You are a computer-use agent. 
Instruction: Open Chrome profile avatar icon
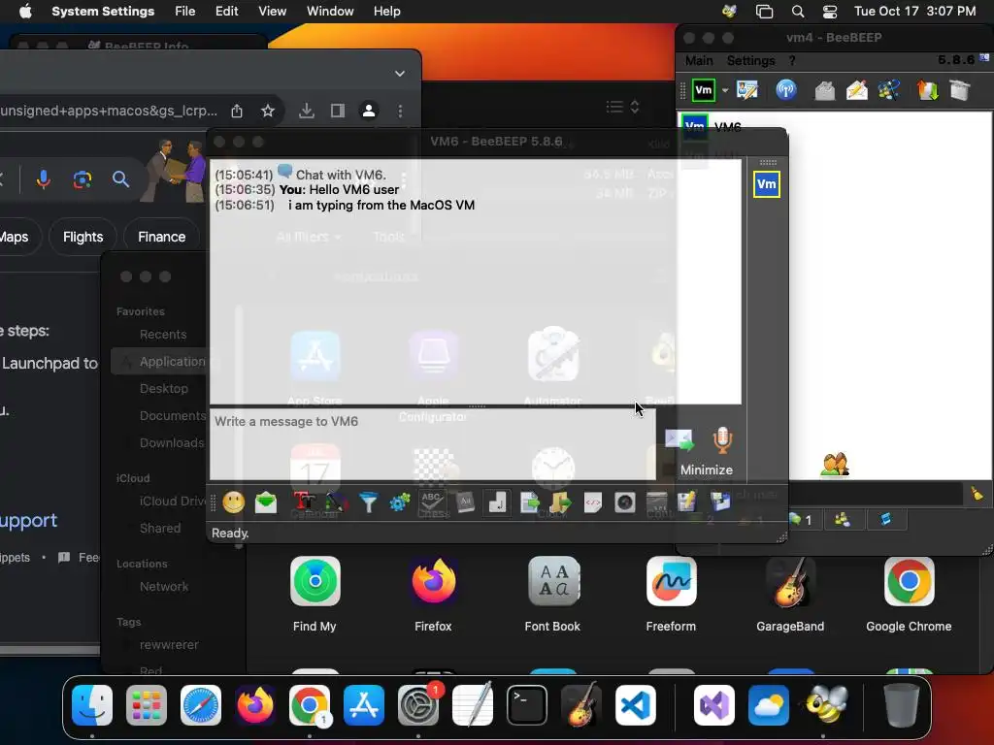pyautogui.click(x=368, y=111)
